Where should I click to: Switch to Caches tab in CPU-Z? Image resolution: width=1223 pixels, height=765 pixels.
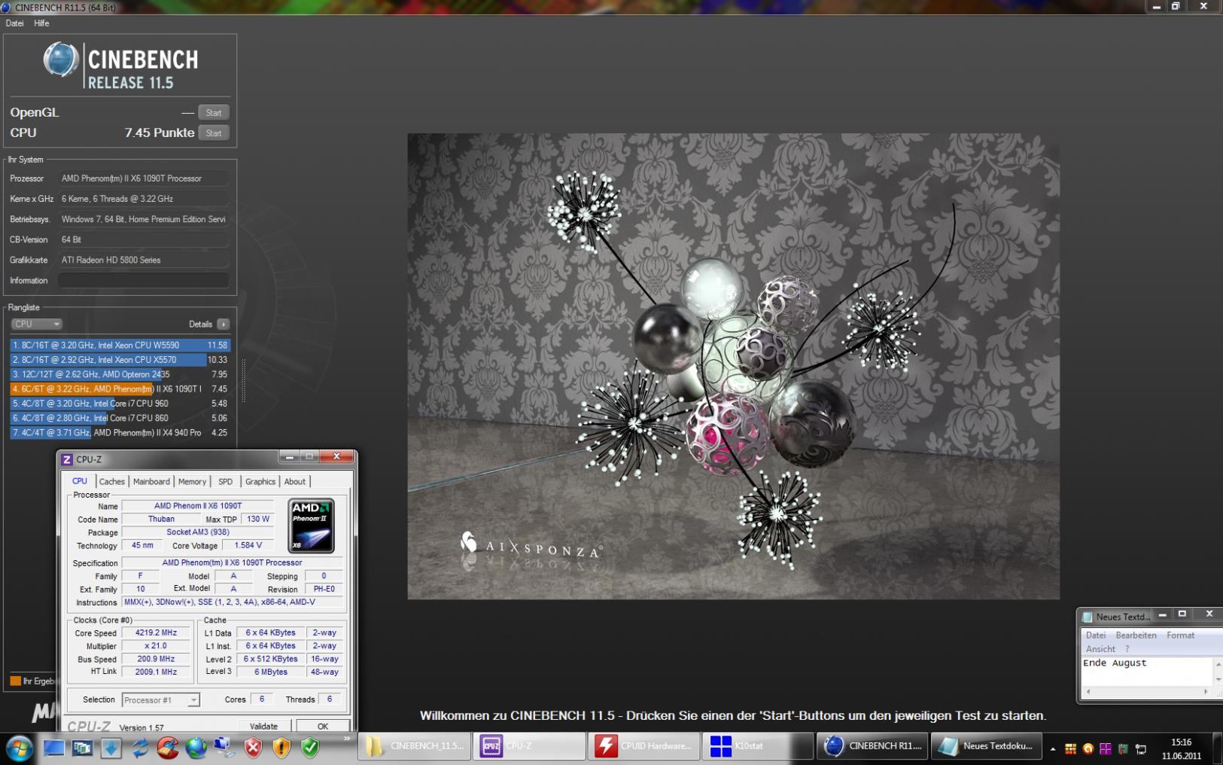tap(112, 482)
